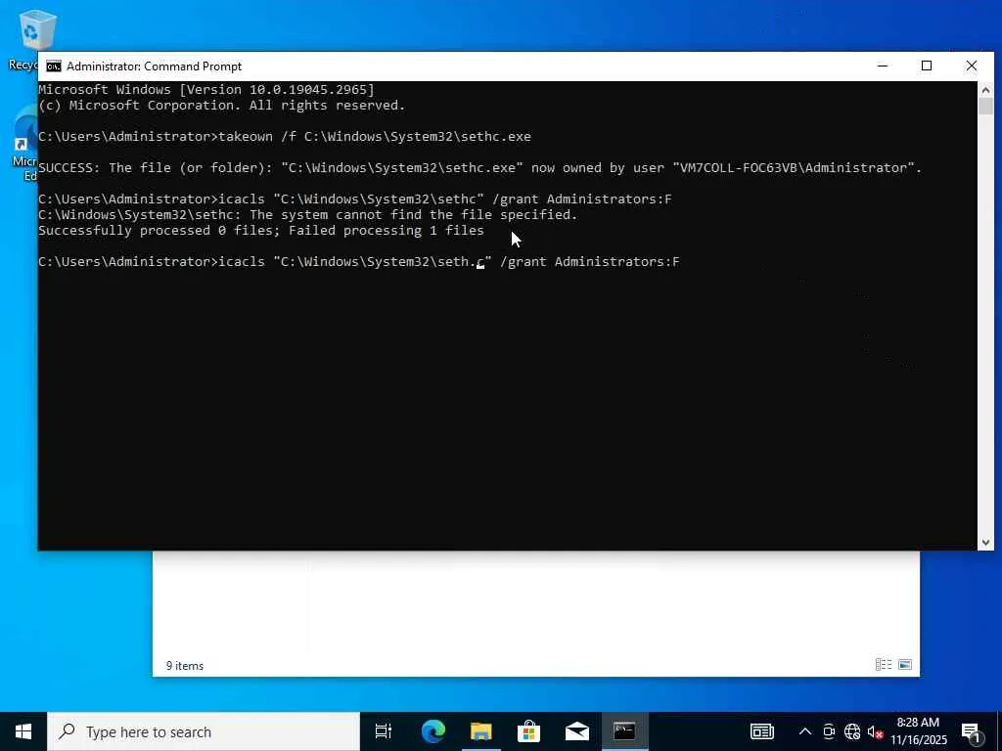Maximize the Command Prompt window
This screenshot has height=751, width=1002.
point(927,66)
